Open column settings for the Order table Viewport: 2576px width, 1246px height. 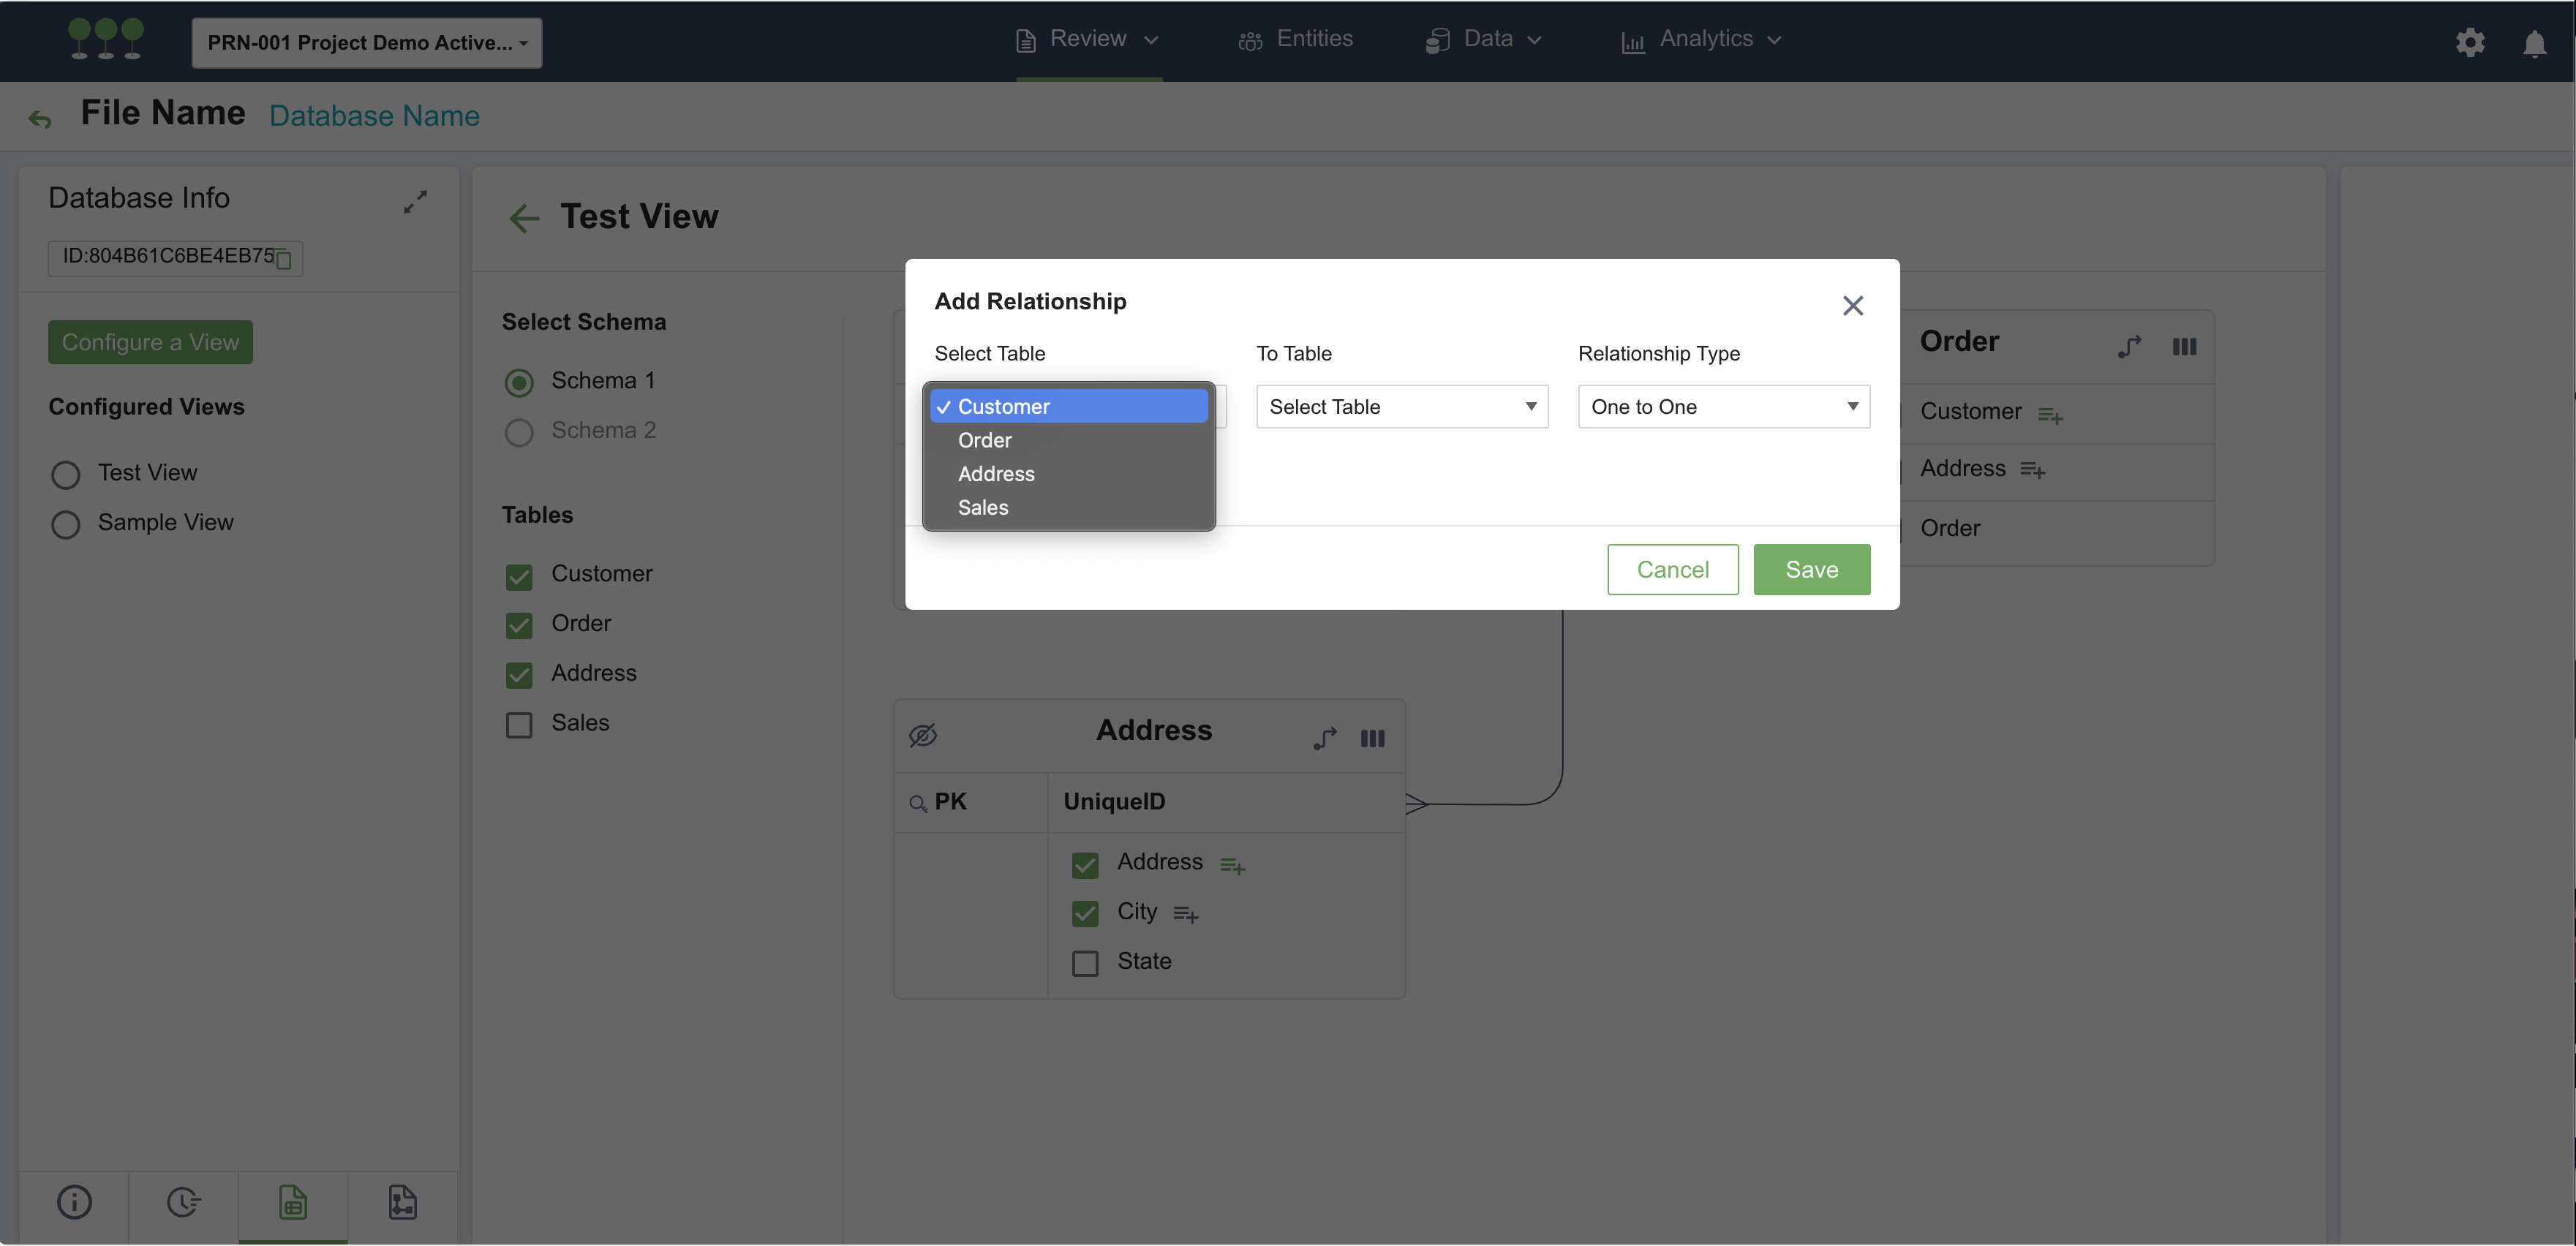2185,346
